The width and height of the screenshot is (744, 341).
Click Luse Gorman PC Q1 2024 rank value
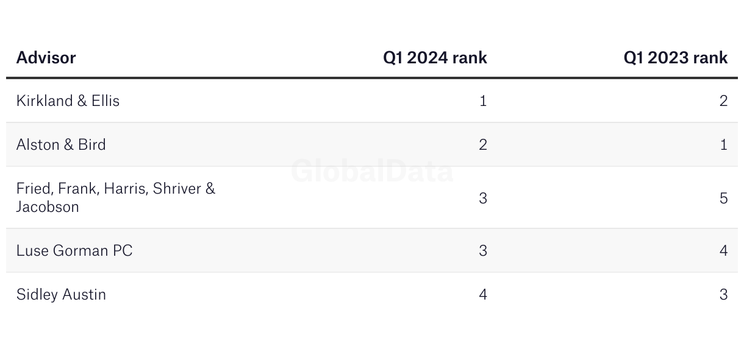[x=483, y=251]
